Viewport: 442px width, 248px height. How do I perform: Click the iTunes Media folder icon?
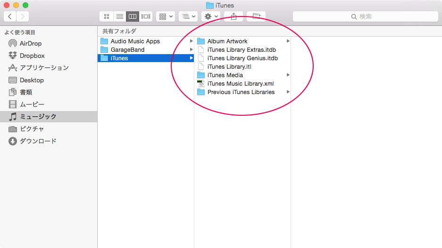[x=200, y=75]
